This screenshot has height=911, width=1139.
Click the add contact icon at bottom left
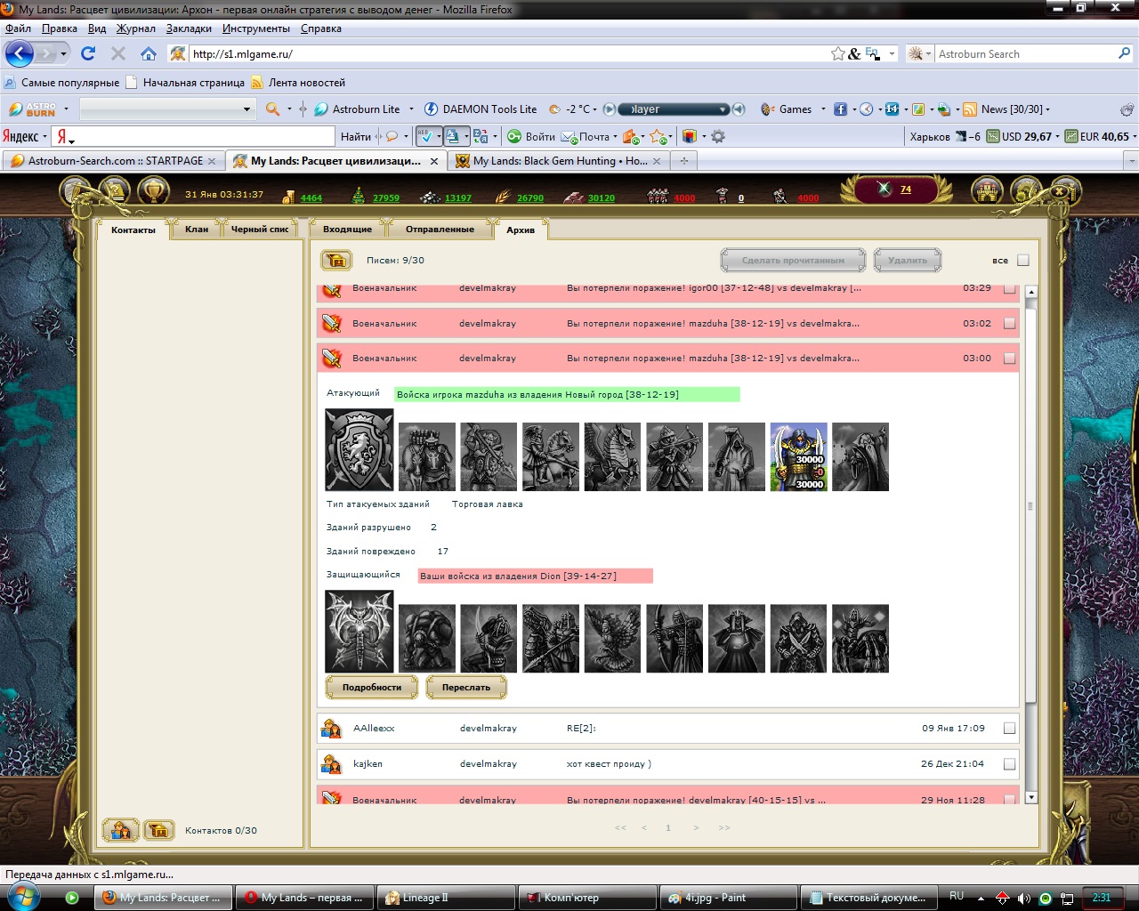point(121,830)
